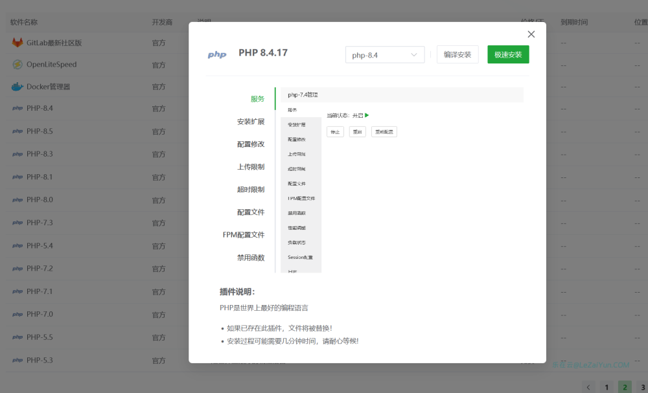The height and width of the screenshot is (393, 648).
Task: Click the php icon beside PHP-8.0
Action: point(17,200)
